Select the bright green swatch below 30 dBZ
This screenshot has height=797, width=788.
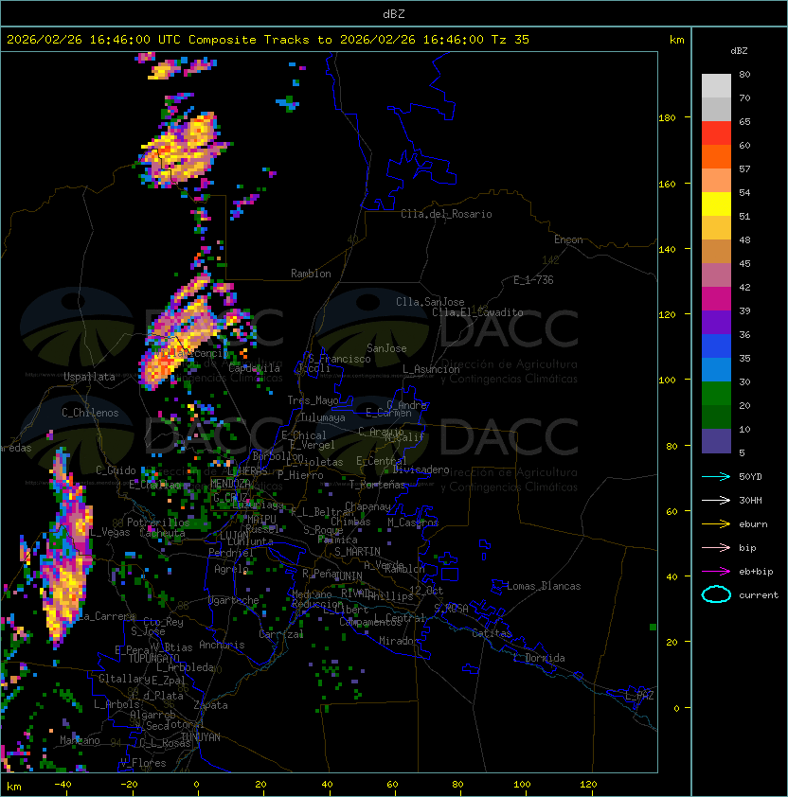(x=716, y=394)
